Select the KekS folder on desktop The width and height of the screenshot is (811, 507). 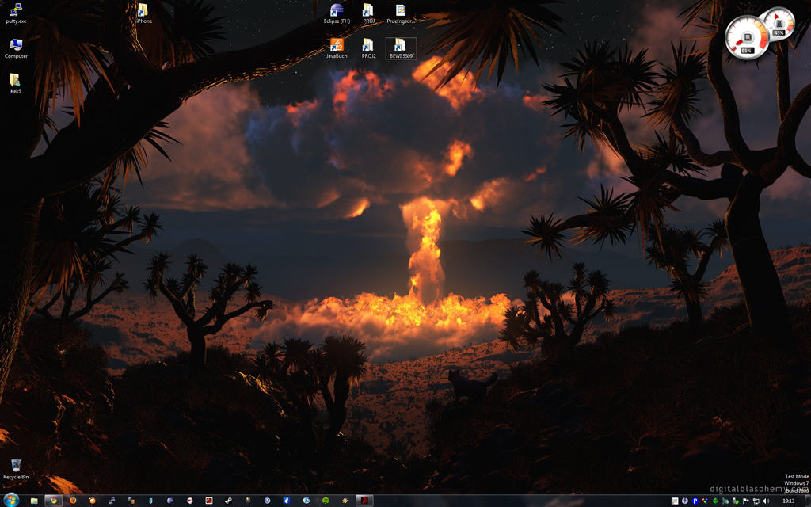(16, 82)
